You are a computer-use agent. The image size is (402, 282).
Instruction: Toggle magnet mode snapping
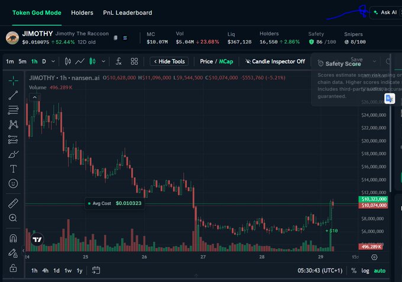click(13, 238)
